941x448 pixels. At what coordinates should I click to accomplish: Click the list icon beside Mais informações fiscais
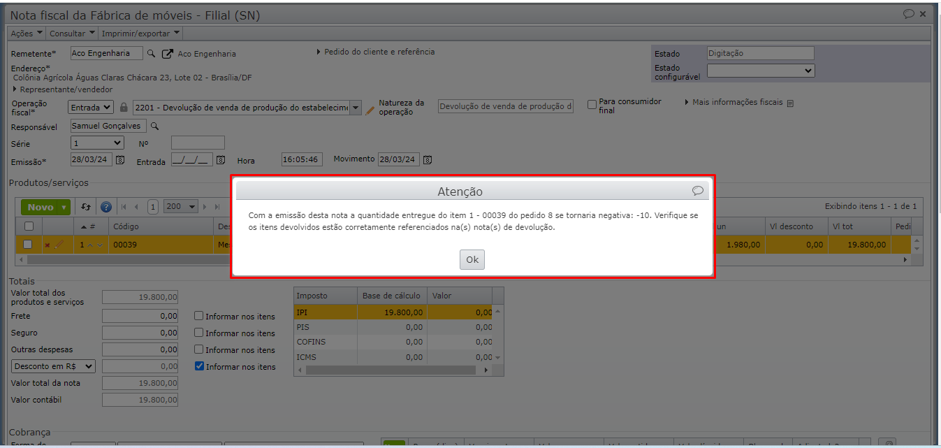tap(790, 103)
